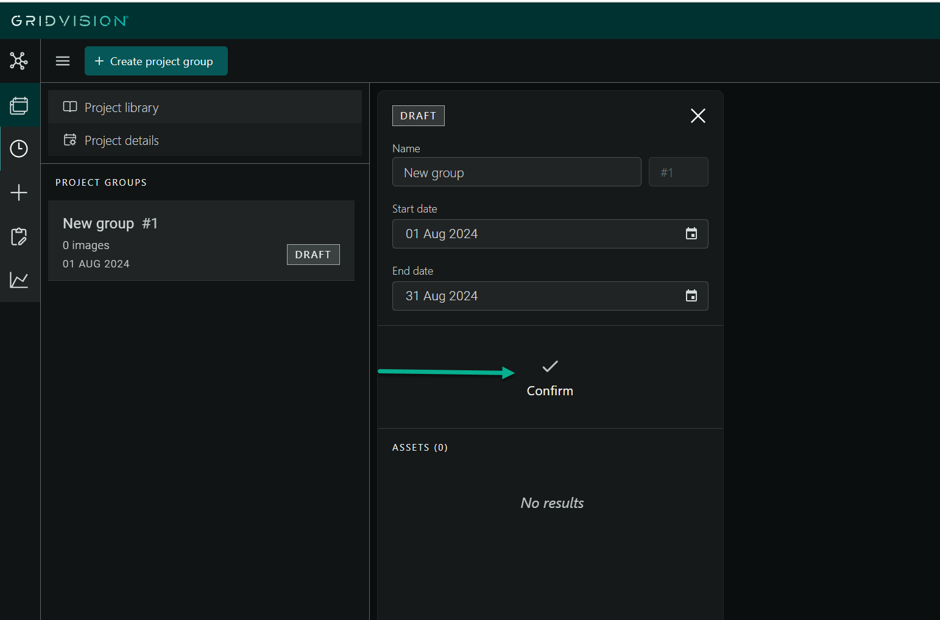Click the plus icon in left sidebar
The width and height of the screenshot is (940, 620).
tap(19, 192)
